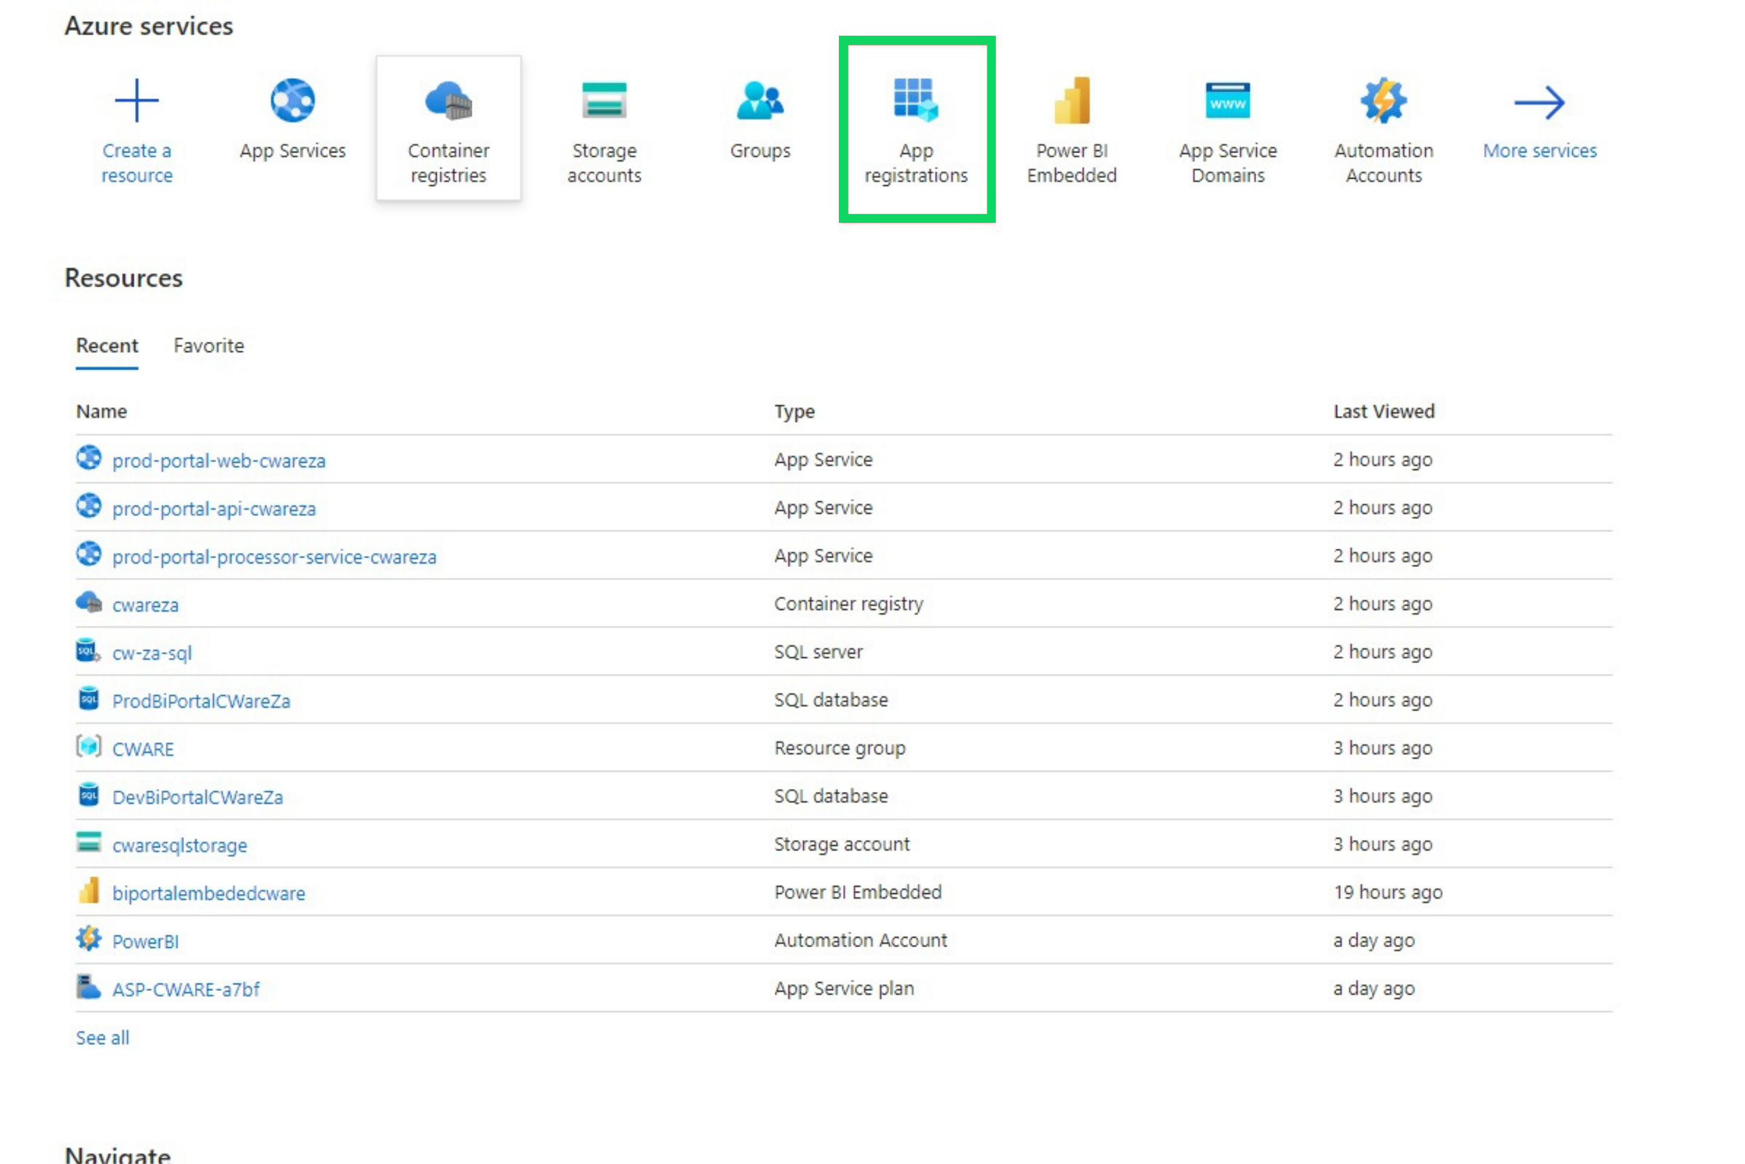This screenshot has height=1164, width=1745.
Task: Open the App Services globe icon
Action: [293, 100]
